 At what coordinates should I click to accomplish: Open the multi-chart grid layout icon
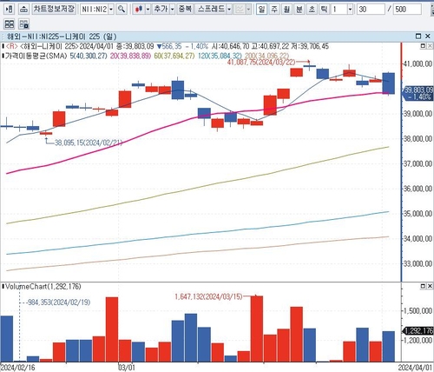(x=10, y=23)
